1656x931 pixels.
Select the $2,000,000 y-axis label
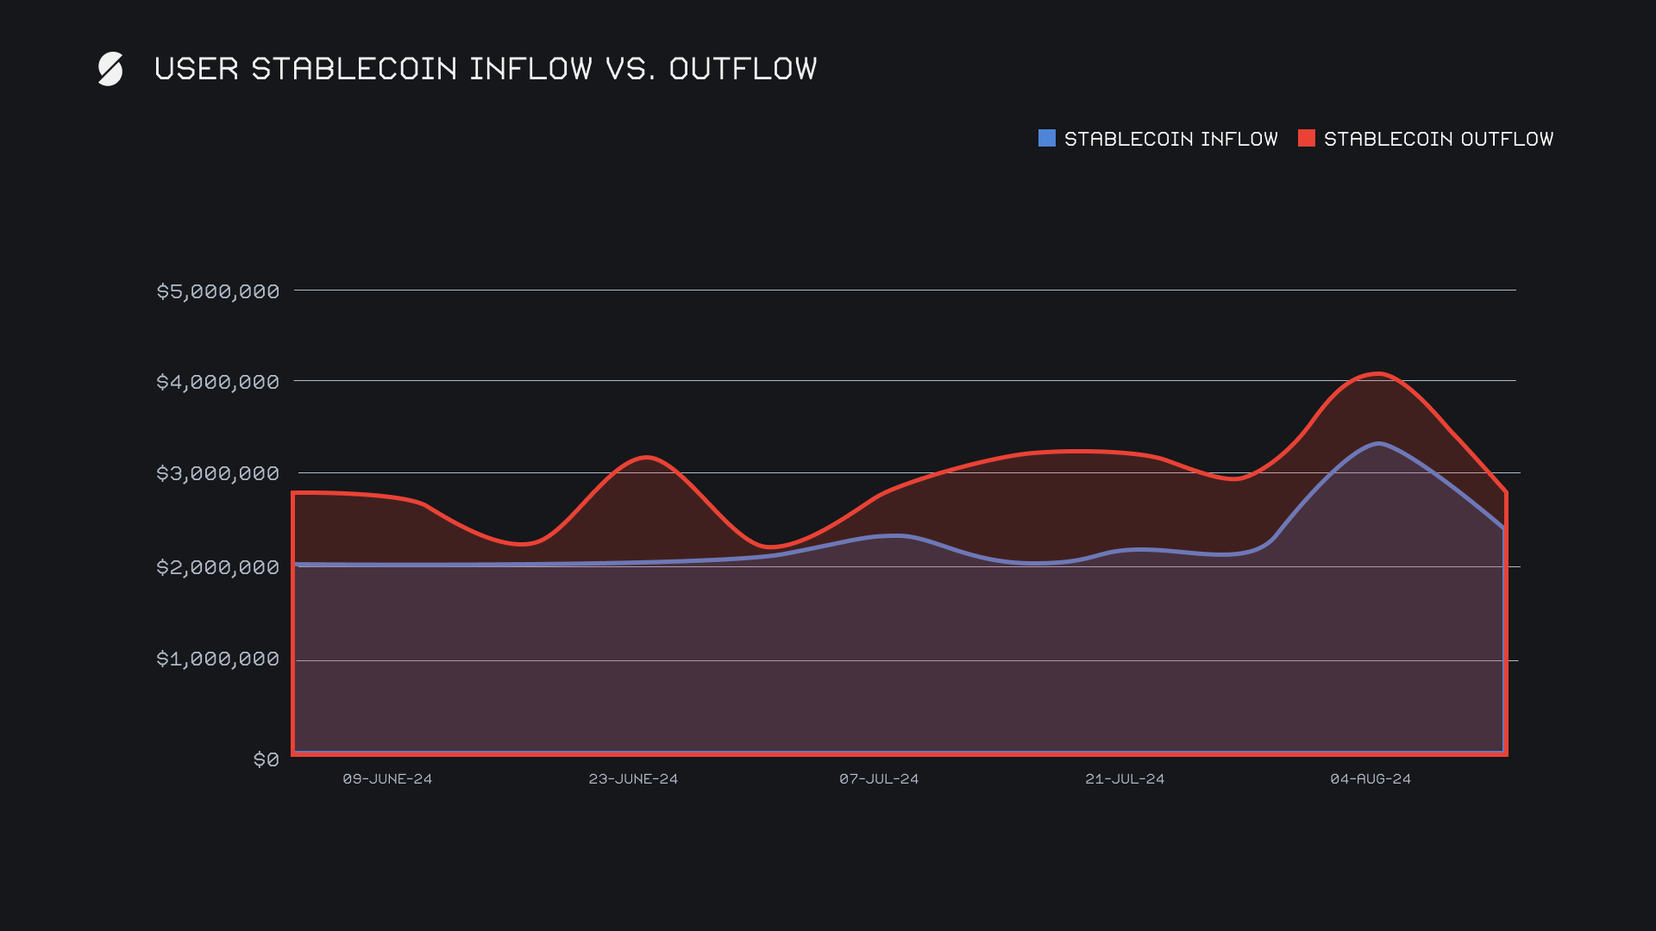click(217, 567)
